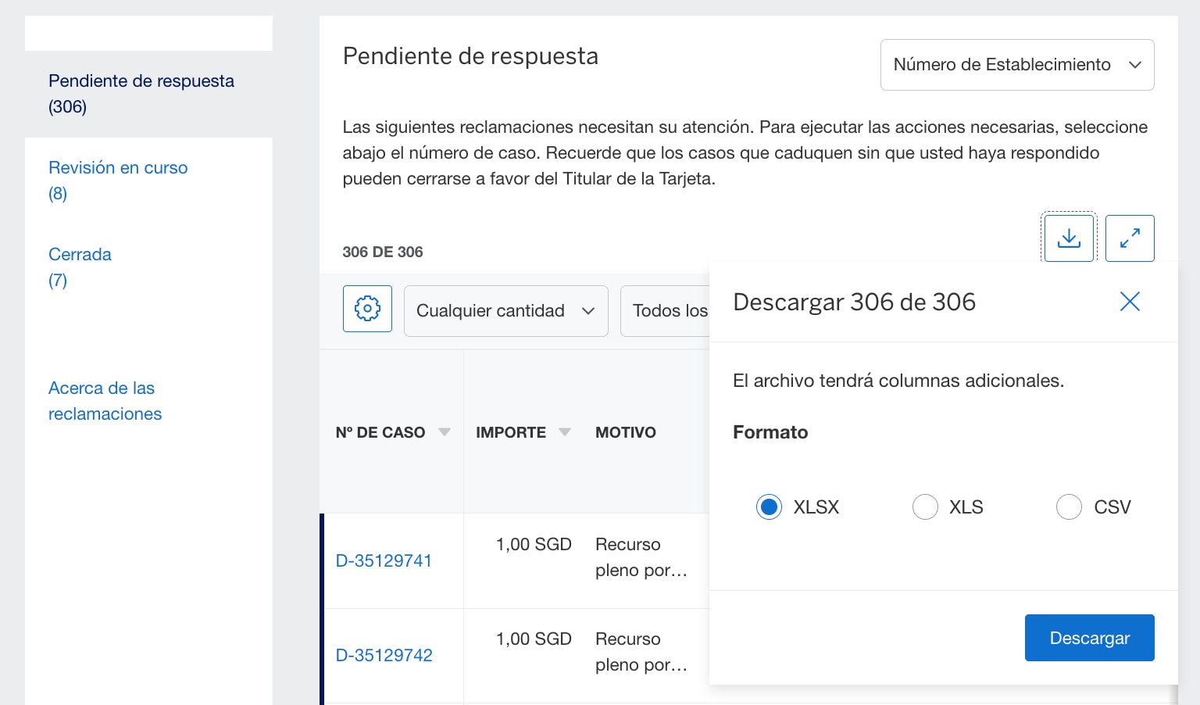Expand Cualquier cantidad filter dropdown
1200x705 pixels.
[x=505, y=311]
